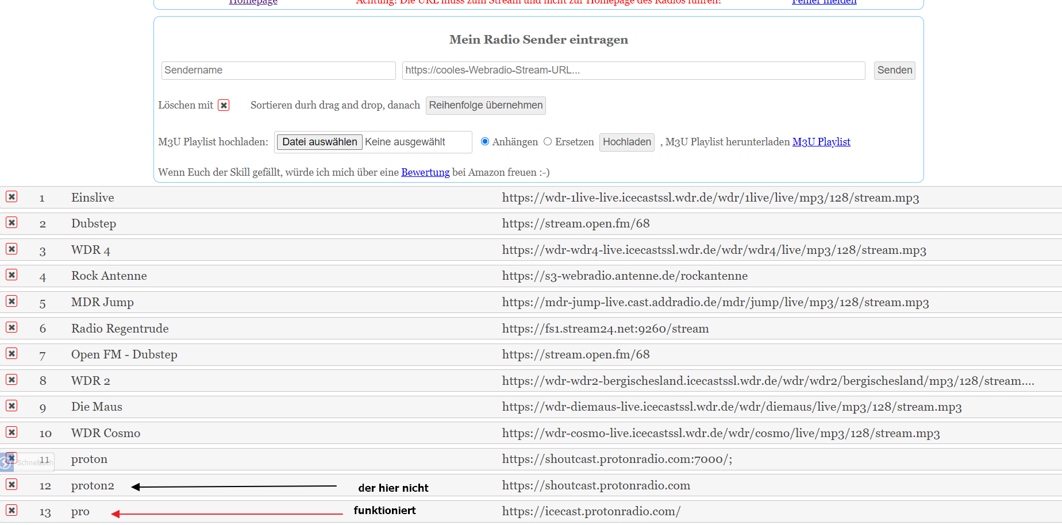This screenshot has width=1062, height=525.
Task: Click the MDR Jump station name
Action: coord(102,302)
